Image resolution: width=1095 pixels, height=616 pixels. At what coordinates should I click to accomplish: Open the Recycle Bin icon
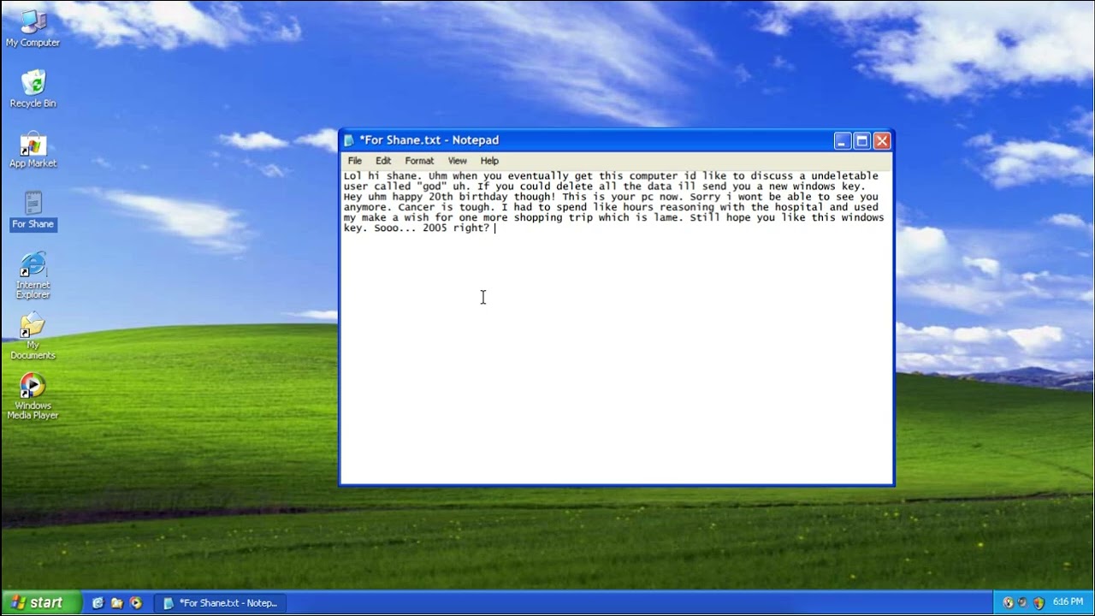tap(33, 89)
